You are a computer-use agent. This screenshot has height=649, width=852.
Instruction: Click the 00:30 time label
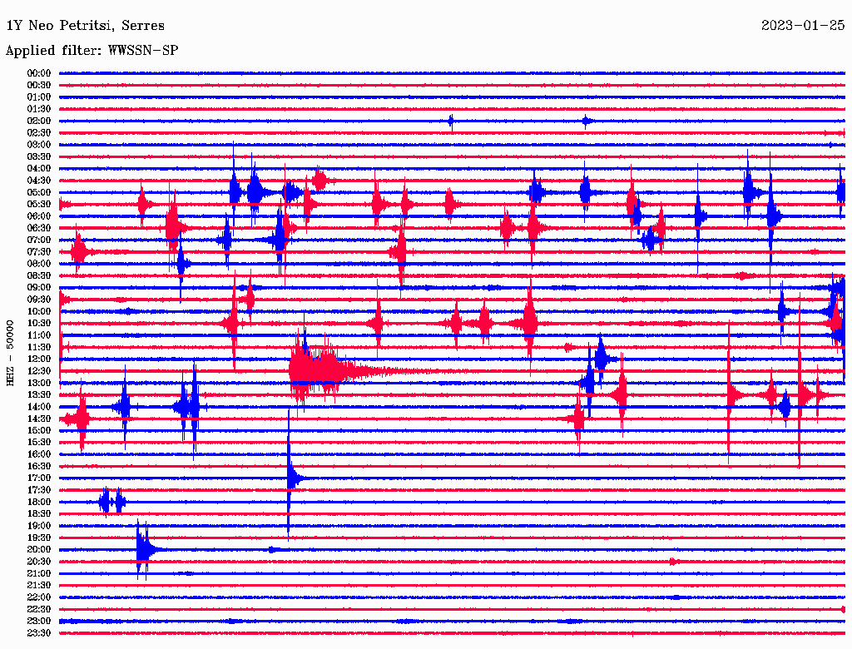click(x=38, y=85)
